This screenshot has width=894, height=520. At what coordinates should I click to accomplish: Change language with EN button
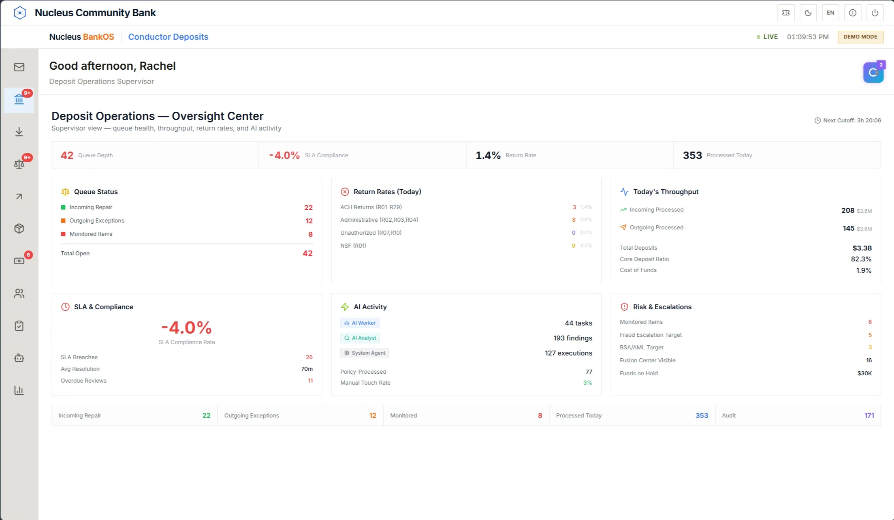click(830, 13)
